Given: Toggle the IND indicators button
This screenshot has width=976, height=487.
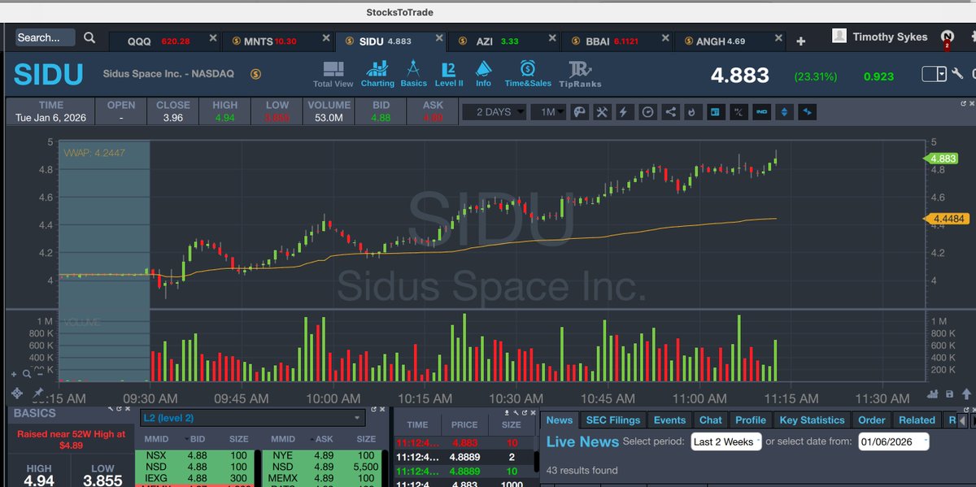Looking at the screenshot, I should pos(761,111).
